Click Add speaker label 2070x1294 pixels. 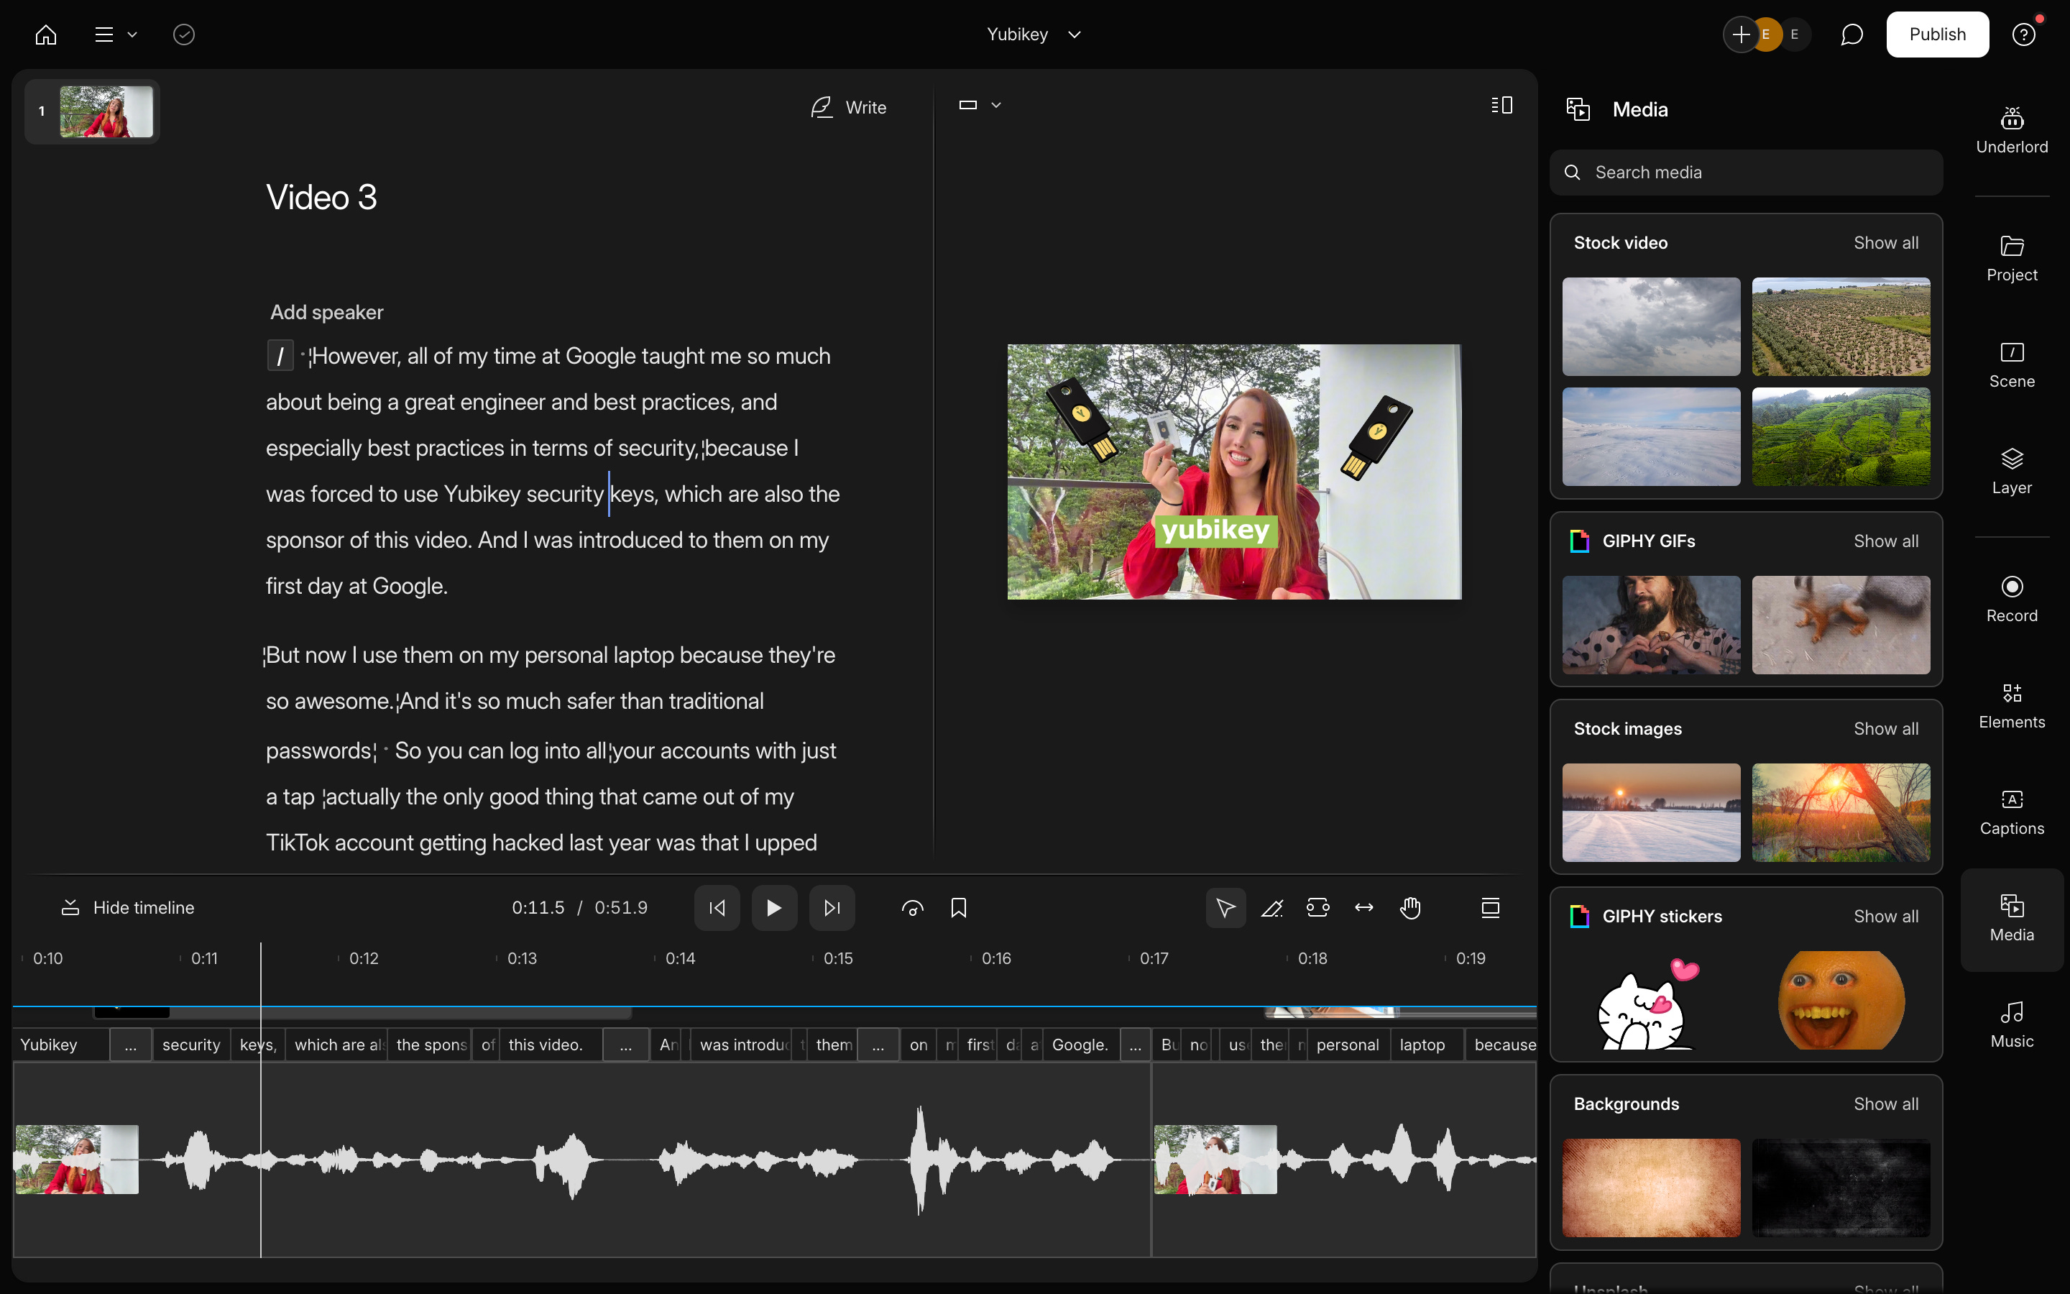(x=327, y=313)
